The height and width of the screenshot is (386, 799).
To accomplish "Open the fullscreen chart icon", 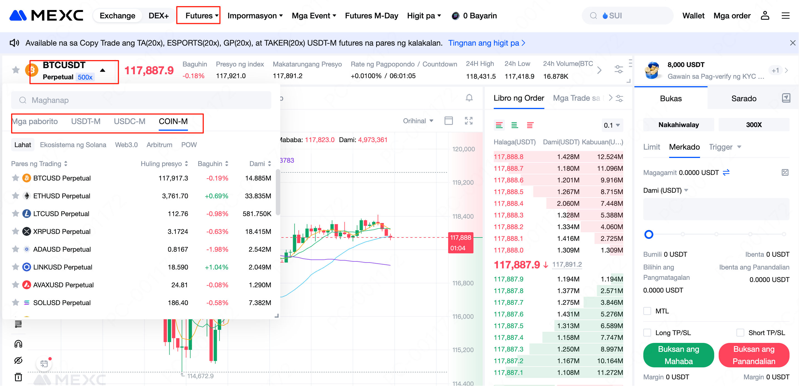I will 468,121.
